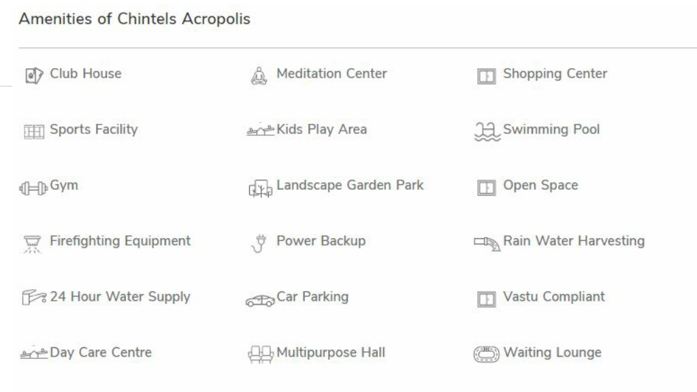Screen dimensions: 697x392
Task: Click the Sports Facility grid icon
Action: click(34, 132)
